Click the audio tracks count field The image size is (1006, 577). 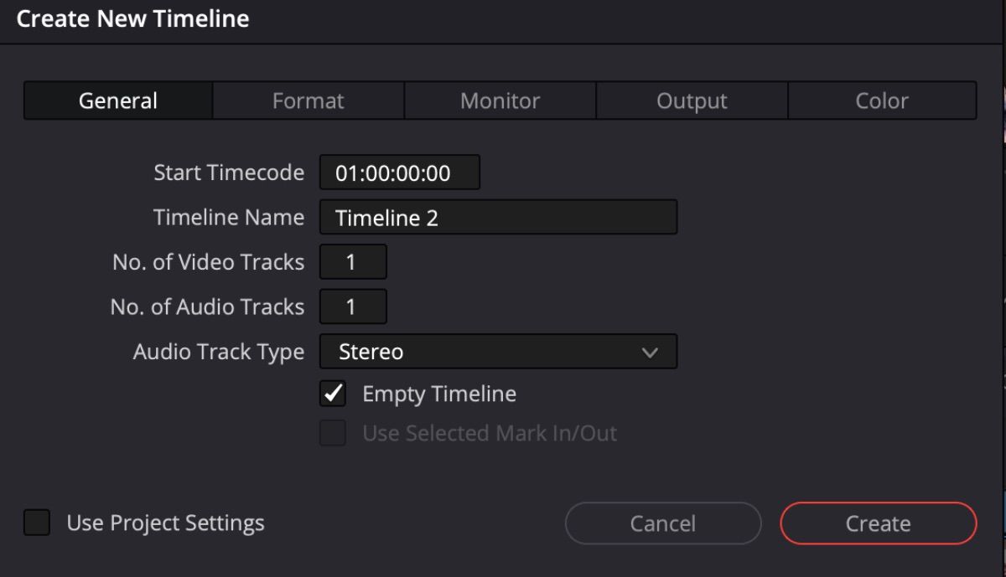(352, 307)
